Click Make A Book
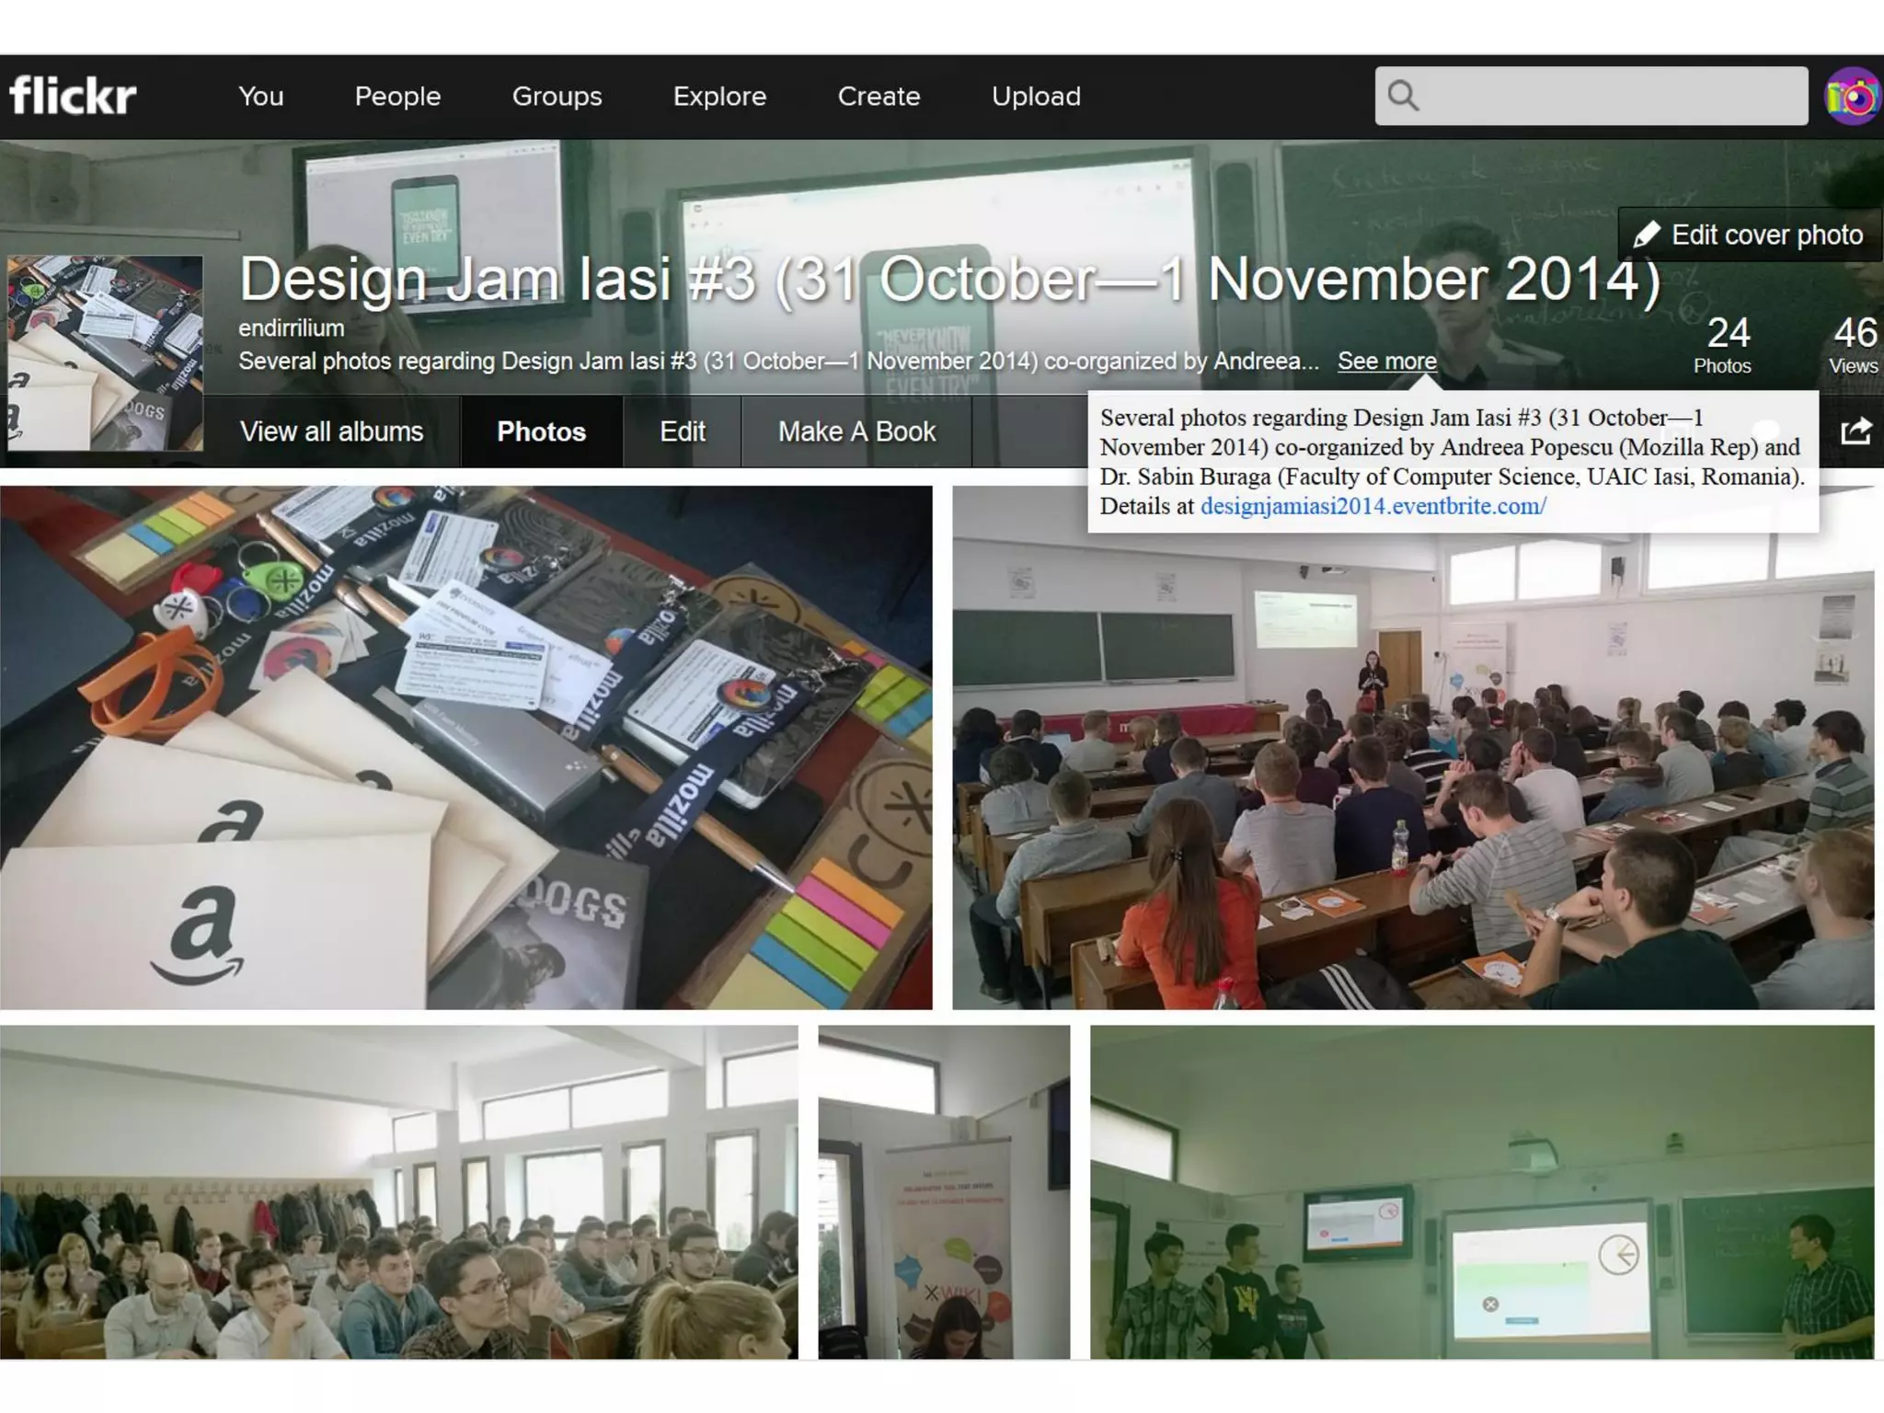Screen dimensions: 1884x1413 856,431
